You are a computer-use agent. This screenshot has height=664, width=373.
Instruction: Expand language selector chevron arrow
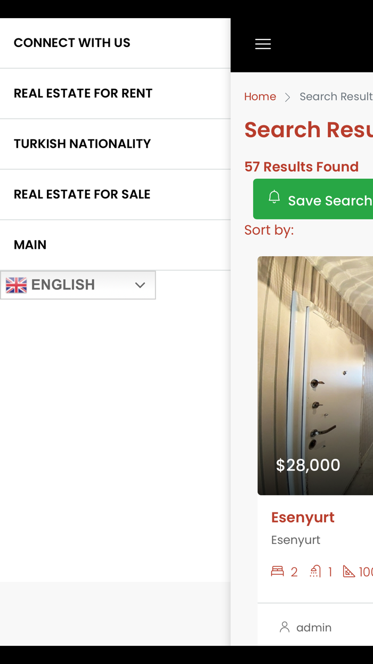pyautogui.click(x=140, y=285)
